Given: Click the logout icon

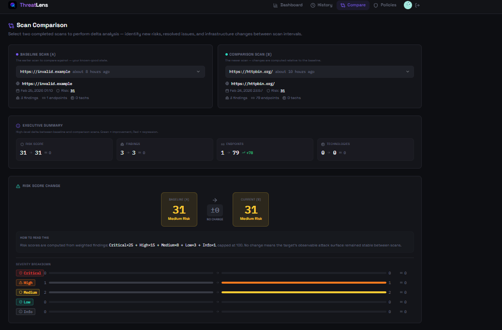Looking at the screenshot, I should [x=417, y=5].
